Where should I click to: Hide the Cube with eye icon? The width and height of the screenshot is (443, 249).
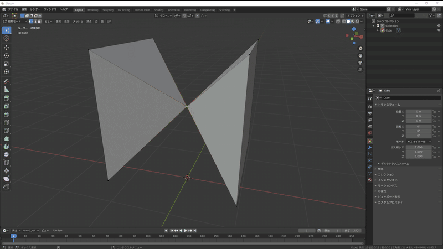[x=439, y=30]
